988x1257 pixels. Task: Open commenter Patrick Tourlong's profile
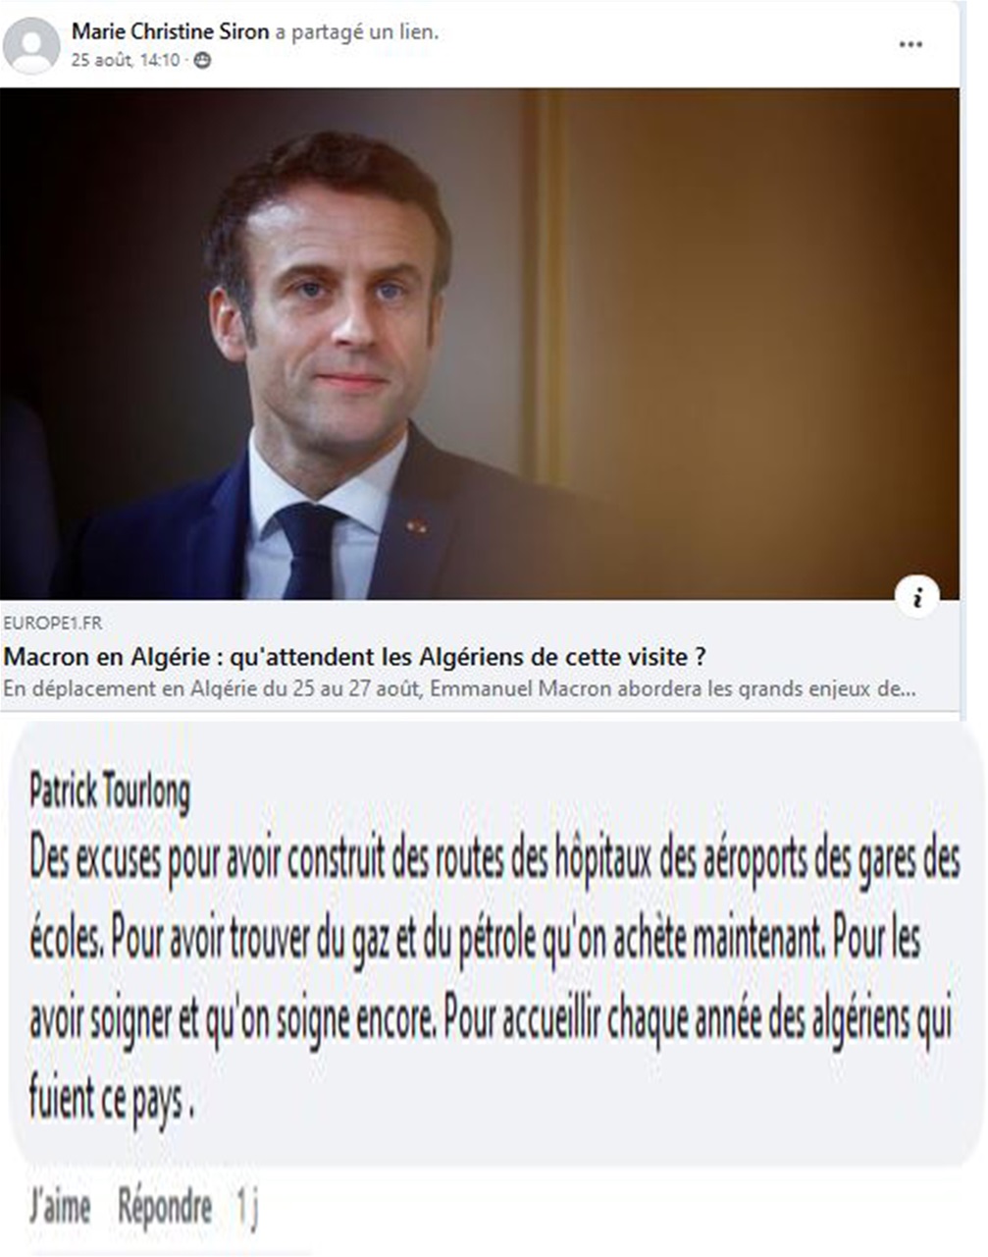tap(110, 791)
